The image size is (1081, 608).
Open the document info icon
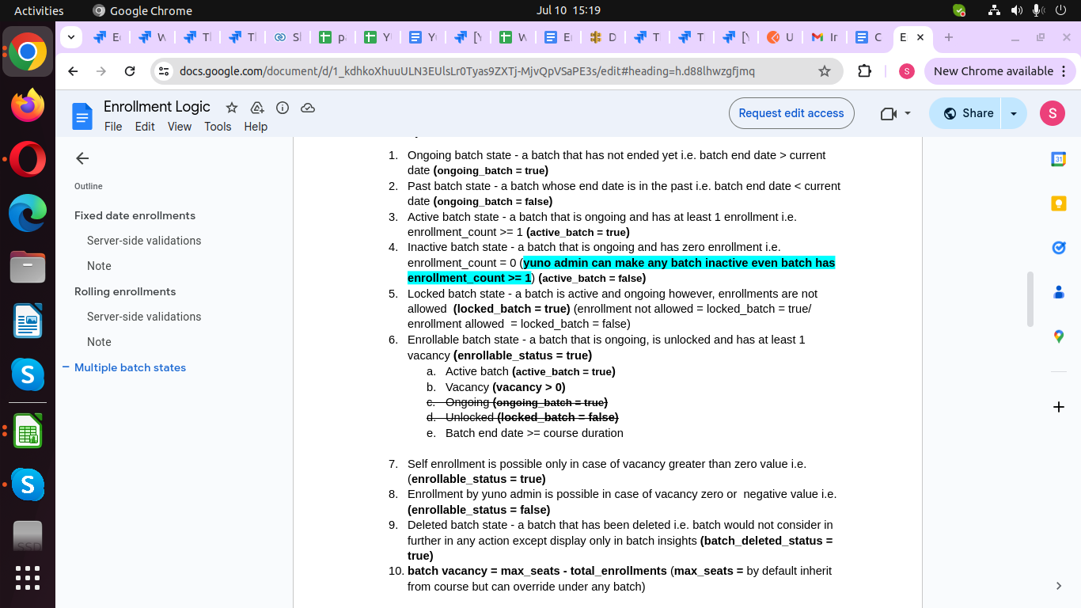283,108
